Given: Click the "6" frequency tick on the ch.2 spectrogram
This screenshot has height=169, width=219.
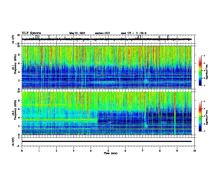Looking at the screenshot, I should tap(19, 109).
